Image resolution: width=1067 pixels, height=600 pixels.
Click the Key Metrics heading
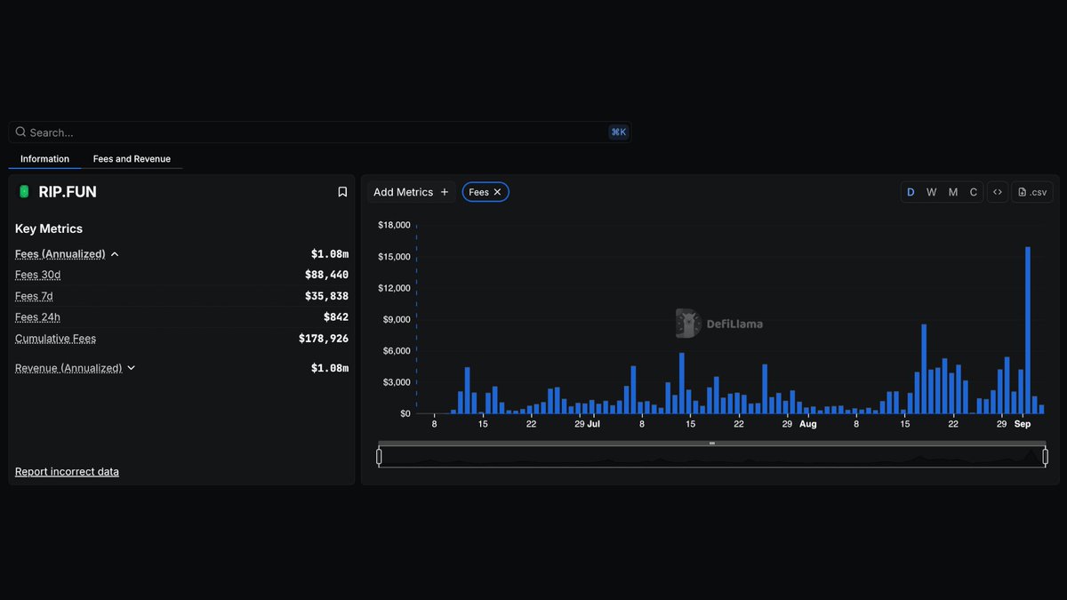pyautogui.click(x=49, y=228)
